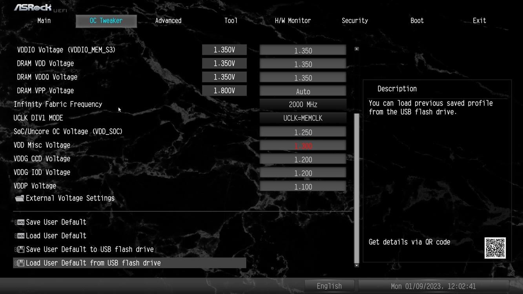This screenshot has width=523, height=294.
Task: Click the Load from USB floppy icon
Action: pyautogui.click(x=19, y=263)
